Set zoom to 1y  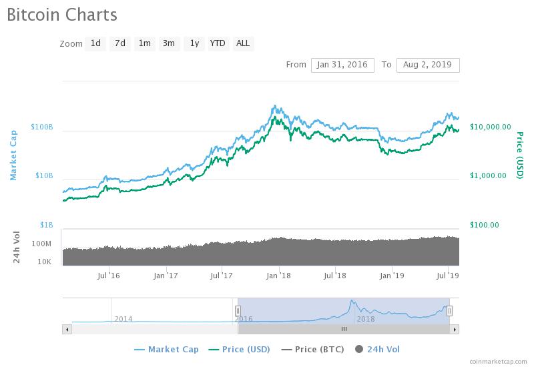click(194, 43)
